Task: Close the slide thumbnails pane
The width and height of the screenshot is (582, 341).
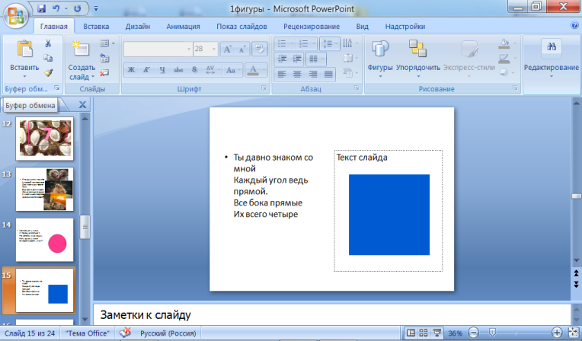Action: pos(83,105)
